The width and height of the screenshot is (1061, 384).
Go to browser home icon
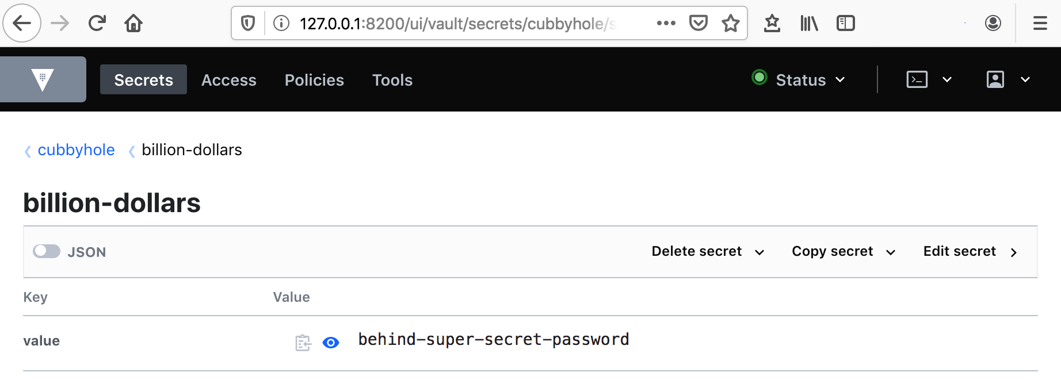pyautogui.click(x=133, y=24)
